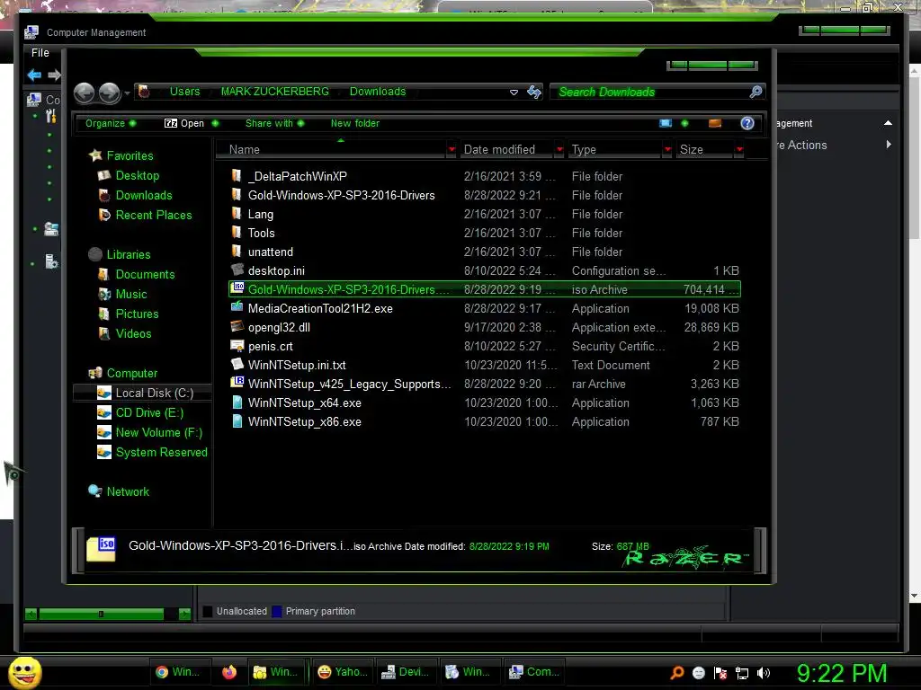Image resolution: width=921 pixels, height=690 pixels.
Task: Click the smiley Start button
Action: click(x=24, y=672)
